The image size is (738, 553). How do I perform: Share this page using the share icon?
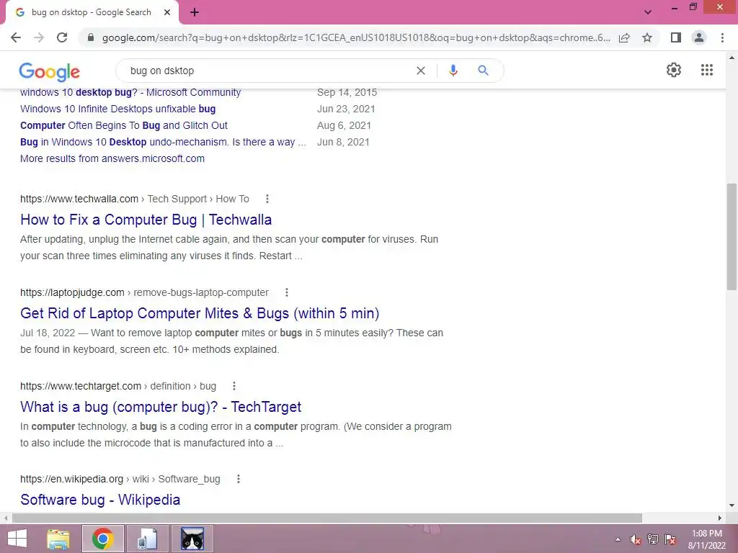625,37
